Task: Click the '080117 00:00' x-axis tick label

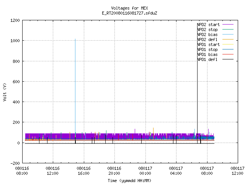Action: click(145, 171)
